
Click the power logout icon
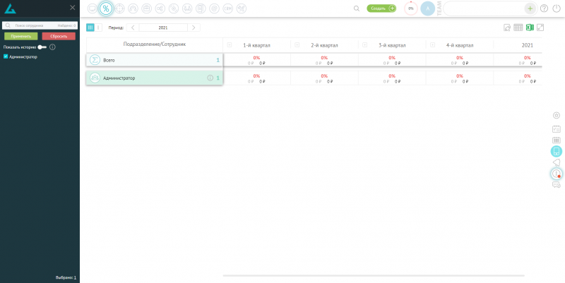click(x=556, y=8)
